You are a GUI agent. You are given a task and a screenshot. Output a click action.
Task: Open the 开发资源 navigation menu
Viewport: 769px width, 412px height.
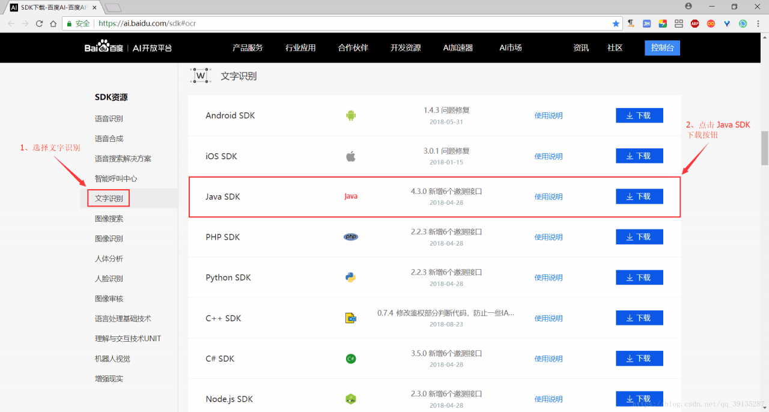[x=406, y=48]
